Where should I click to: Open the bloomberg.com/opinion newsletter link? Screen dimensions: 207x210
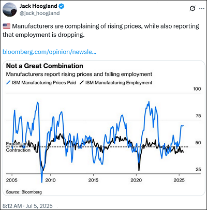(x=49, y=52)
